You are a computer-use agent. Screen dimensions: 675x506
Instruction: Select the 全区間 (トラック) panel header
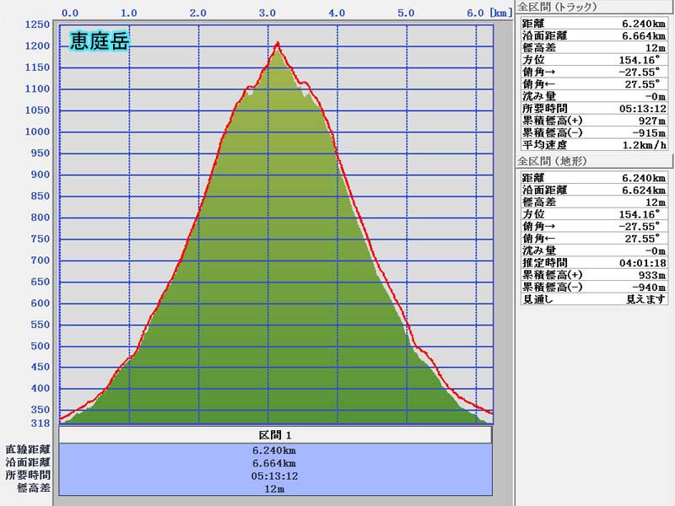(557, 7)
